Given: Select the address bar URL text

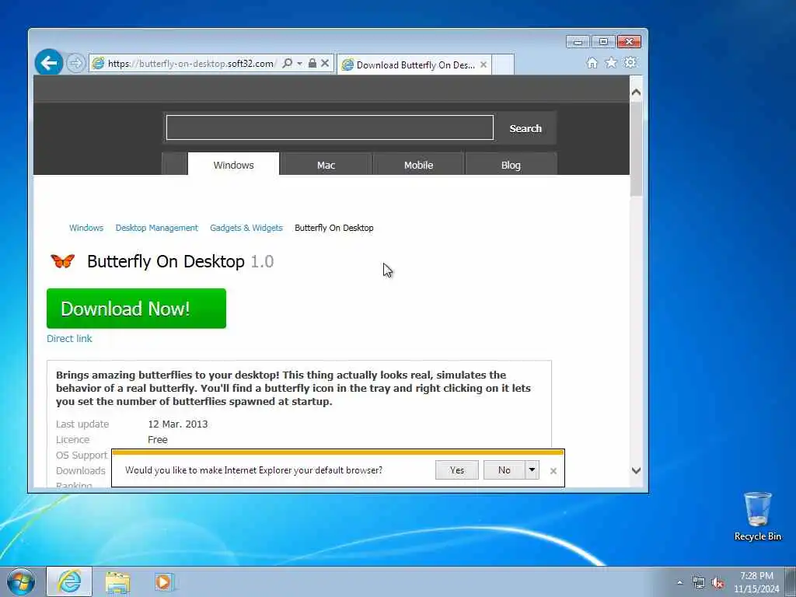Looking at the screenshot, I should tap(191, 64).
